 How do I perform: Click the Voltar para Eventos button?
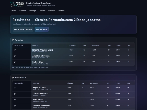[x=23, y=29]
